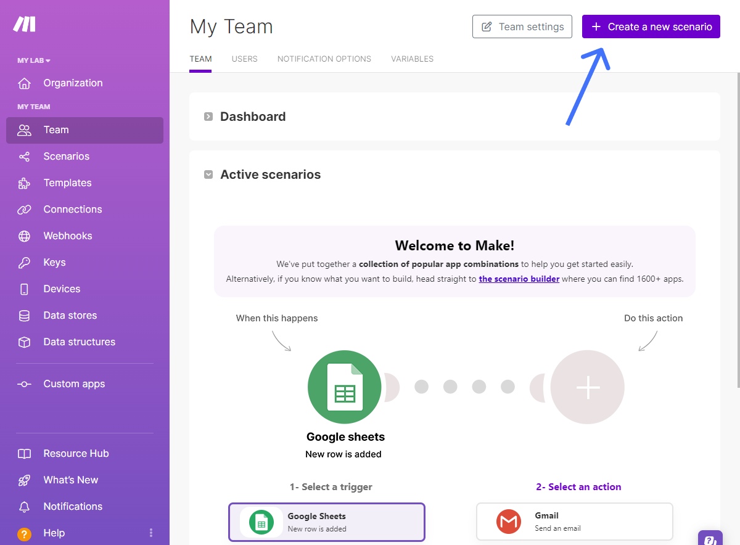Viewport: 740px width, 545px height.
Task: Click the Devices phone icon
Action: [24, 289]
